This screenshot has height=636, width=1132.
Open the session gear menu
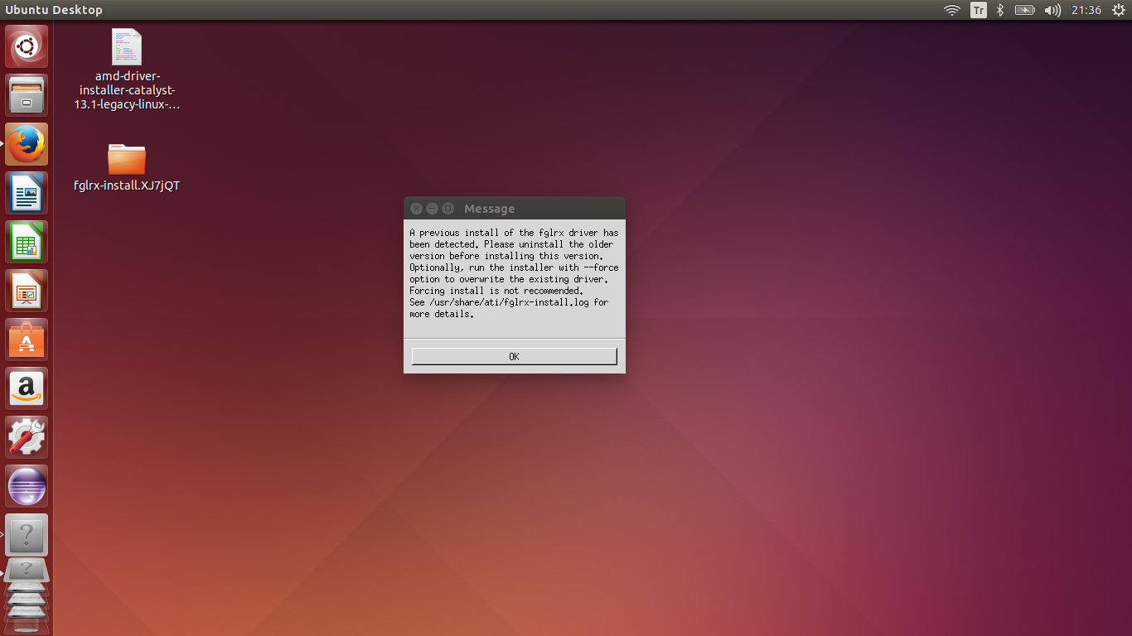click(1118, 10)
